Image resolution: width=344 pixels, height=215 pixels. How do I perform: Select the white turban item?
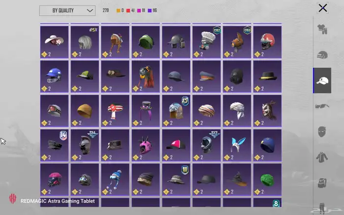(x=237, y=111)
